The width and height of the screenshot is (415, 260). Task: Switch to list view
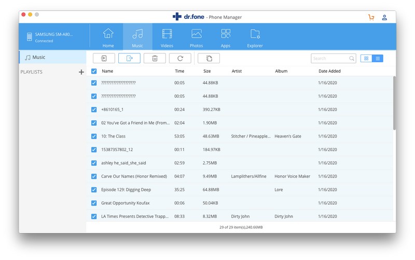(378, 58)
